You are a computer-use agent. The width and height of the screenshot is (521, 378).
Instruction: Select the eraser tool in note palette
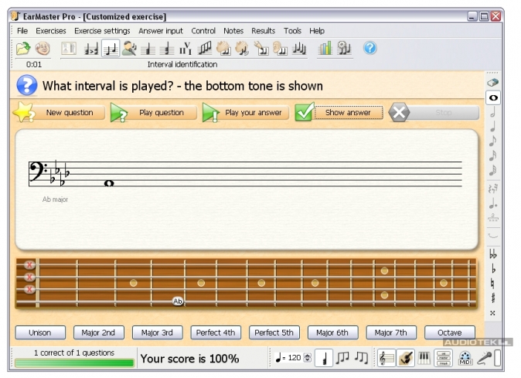[493, 83]
